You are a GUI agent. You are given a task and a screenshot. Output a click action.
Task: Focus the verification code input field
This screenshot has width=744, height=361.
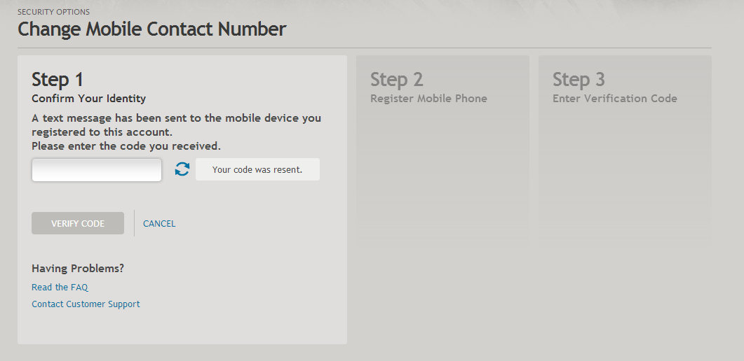(x=97, y=170)
